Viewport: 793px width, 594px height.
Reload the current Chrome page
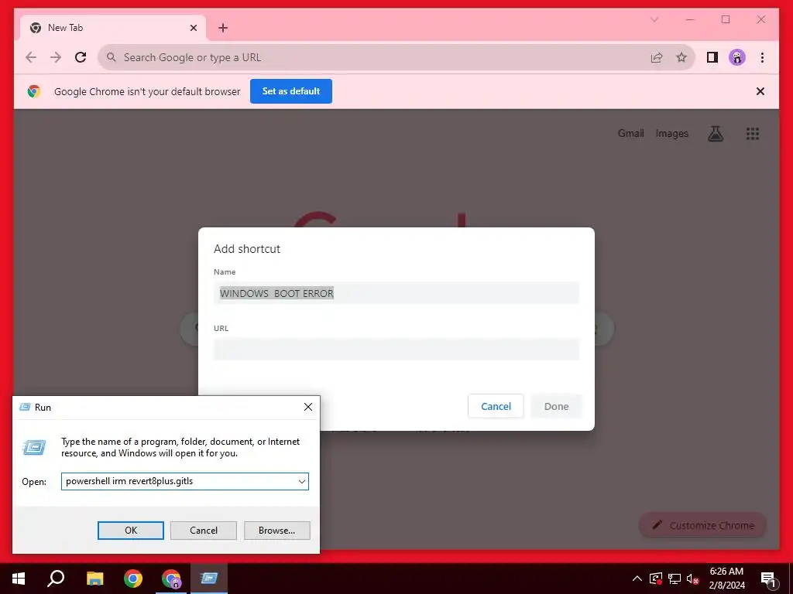81,57
